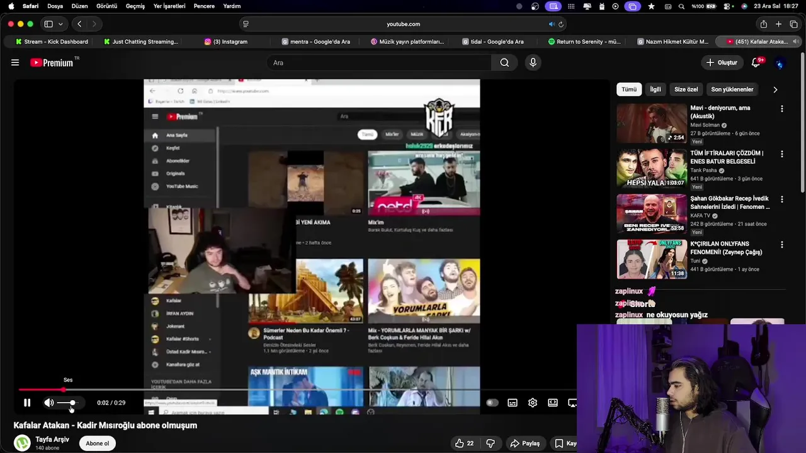The height and width of the screenshot is (453, 806).
Task: Open the Safari share icon
Action: click(763, 24)
